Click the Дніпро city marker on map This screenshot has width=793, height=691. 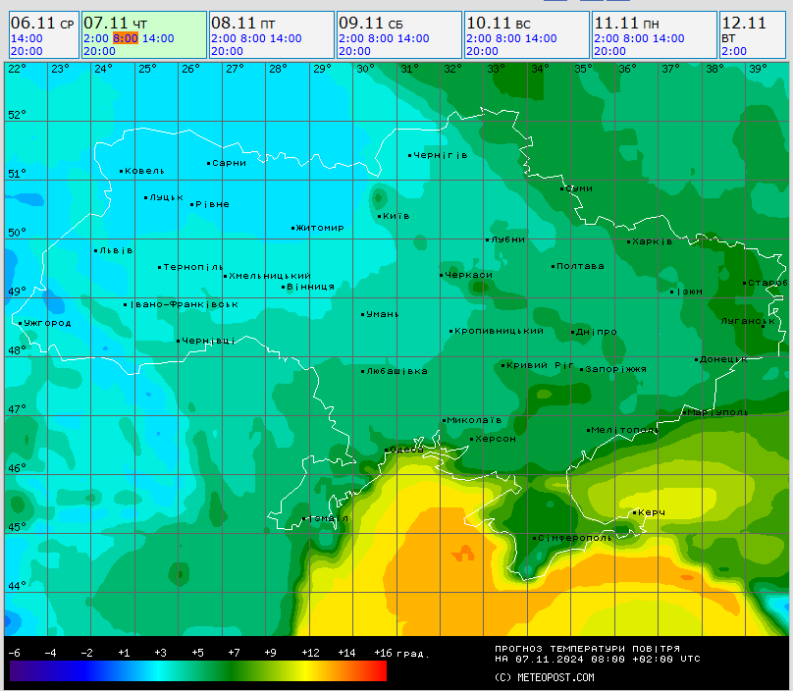coord(572,332)
